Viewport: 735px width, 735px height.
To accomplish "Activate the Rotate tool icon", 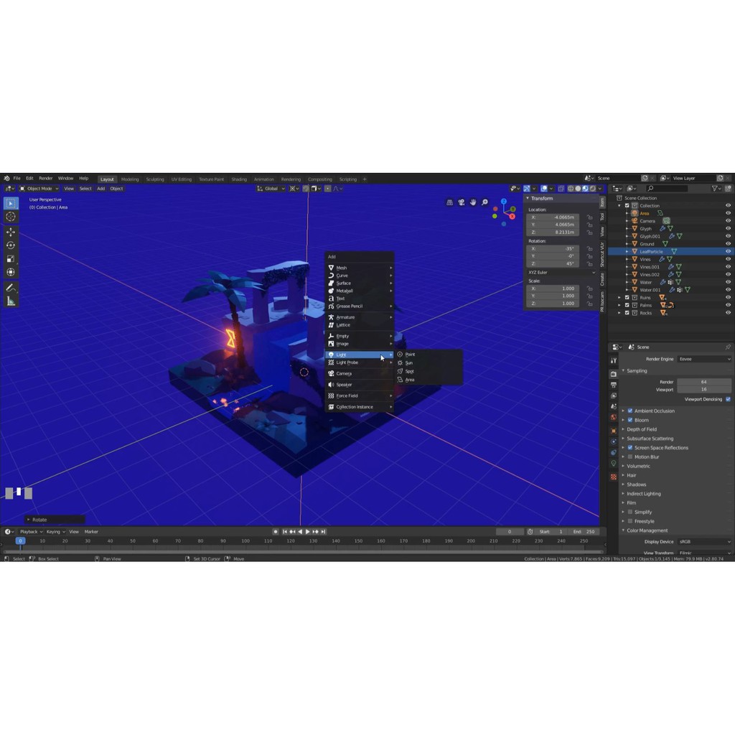I will pyautogui.click(x=11, y=245).
